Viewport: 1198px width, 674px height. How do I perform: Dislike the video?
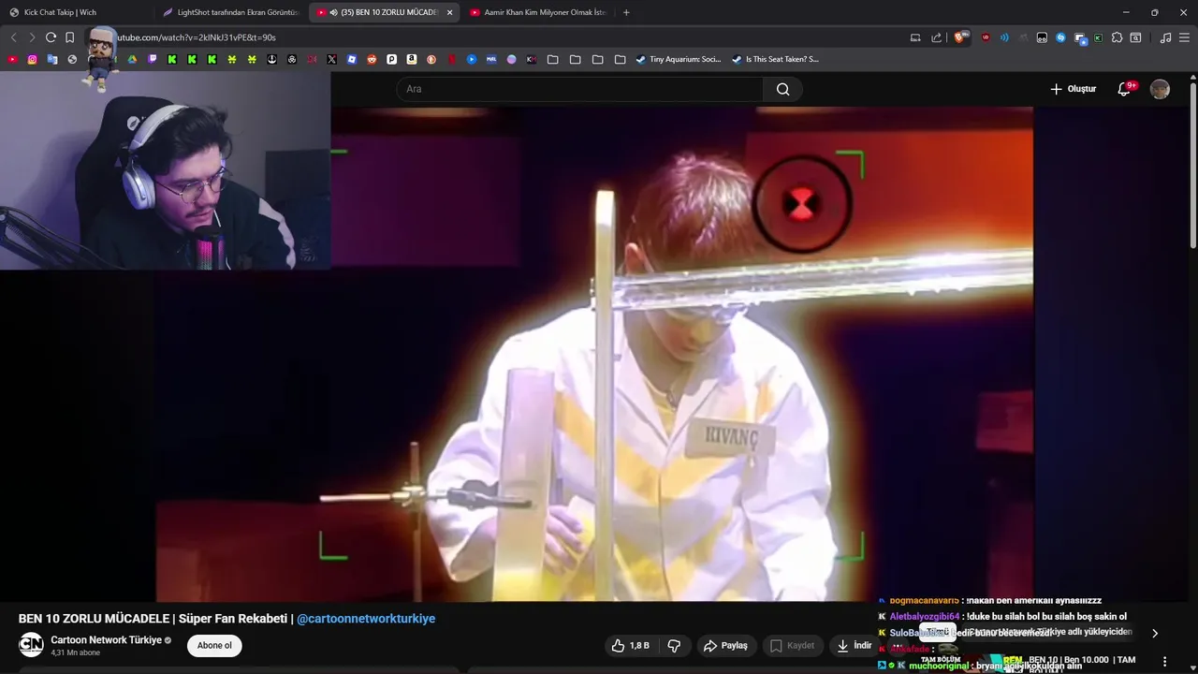pos(674,645)
